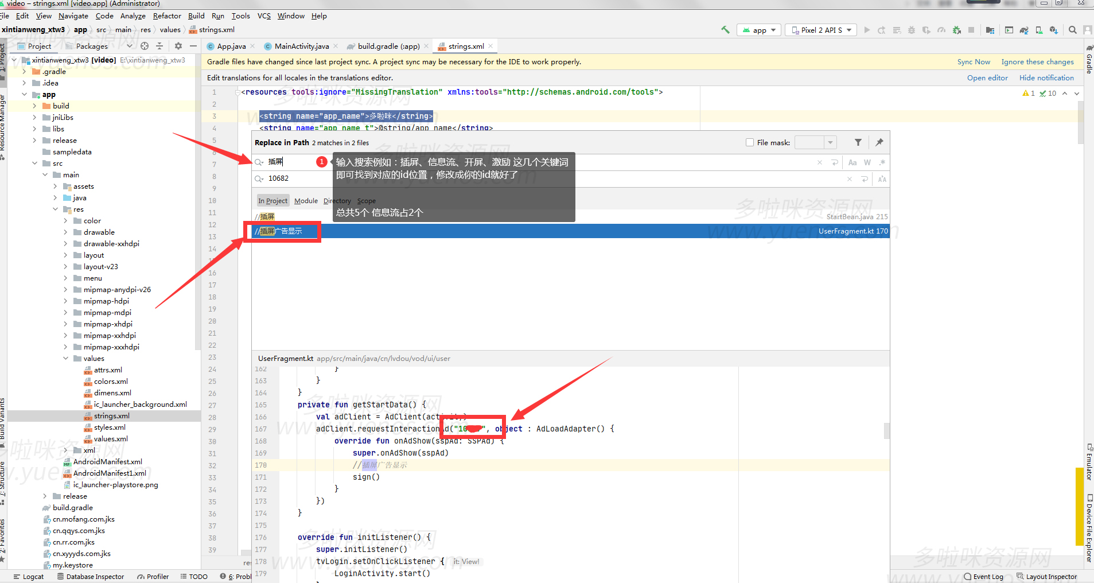Click the filter funnel icon in Replace dialog
Viewport: 1094px width, 583px height.
click(x=858, y=142)
